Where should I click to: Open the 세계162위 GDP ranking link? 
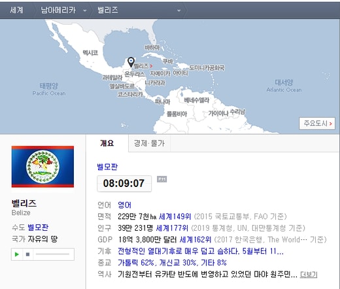click(x=195, y=239)
